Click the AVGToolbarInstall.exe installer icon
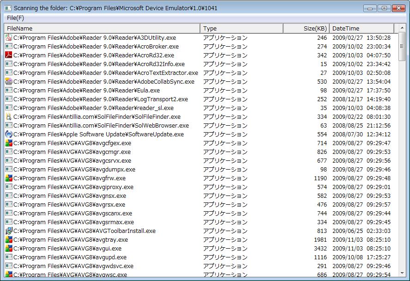This screenshot has width=410, height=281. pos(9,231)
